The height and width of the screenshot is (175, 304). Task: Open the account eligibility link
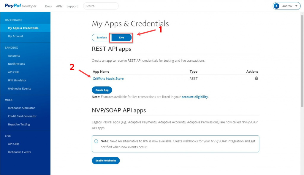[195, 97]
